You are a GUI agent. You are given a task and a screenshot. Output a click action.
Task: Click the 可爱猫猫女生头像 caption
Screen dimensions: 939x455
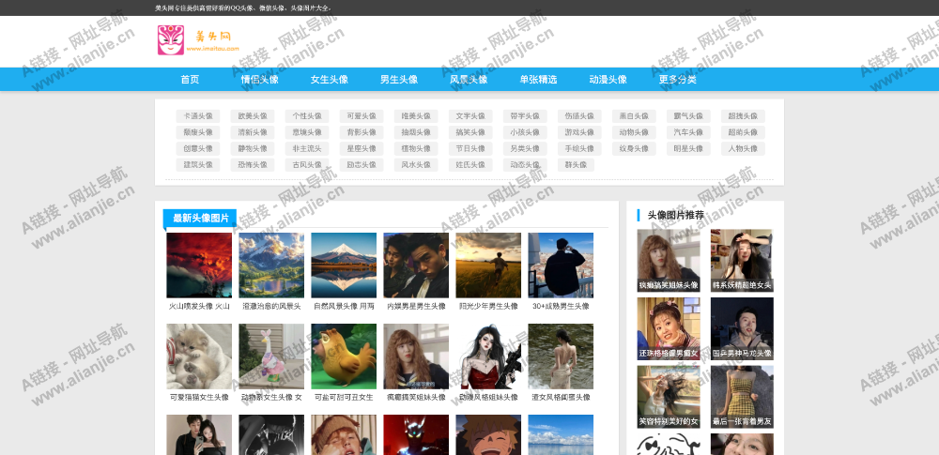point(199,397)
